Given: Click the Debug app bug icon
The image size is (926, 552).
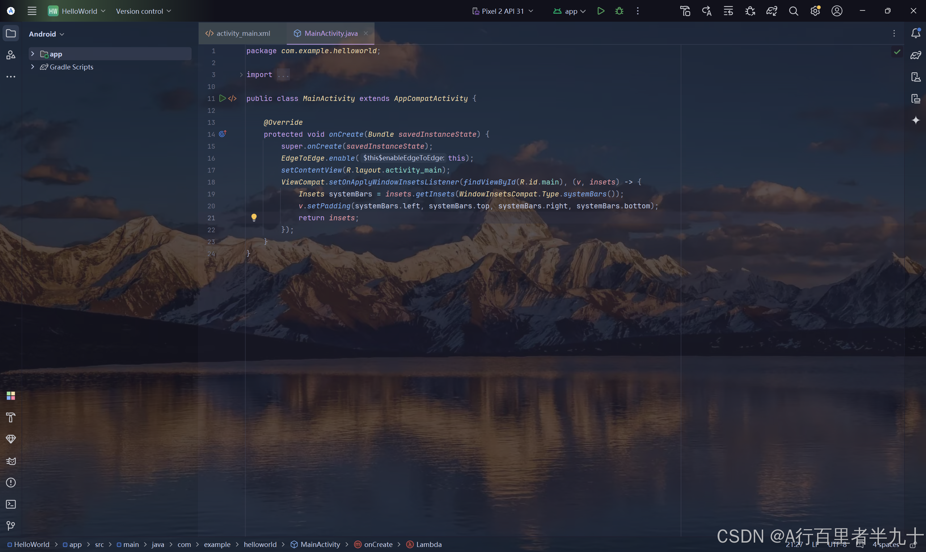Looking at the screenshot, I should pos(619,11).
